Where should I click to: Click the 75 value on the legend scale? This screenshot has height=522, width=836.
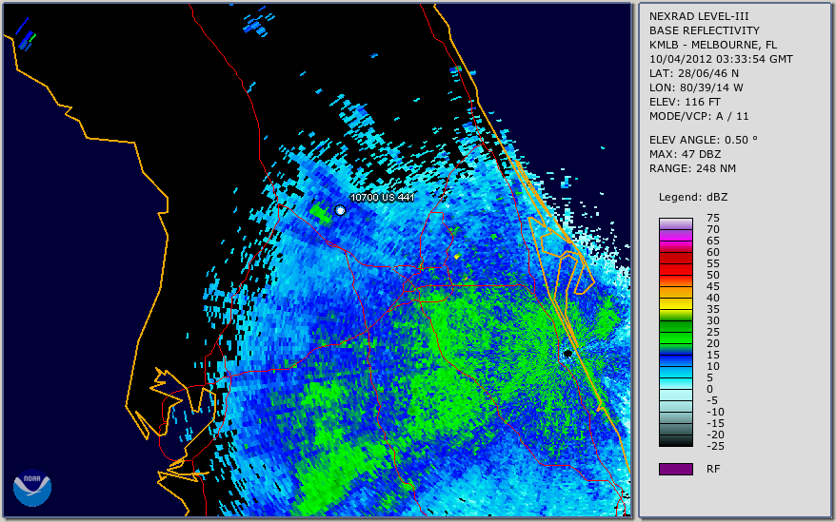coord(713,218)
